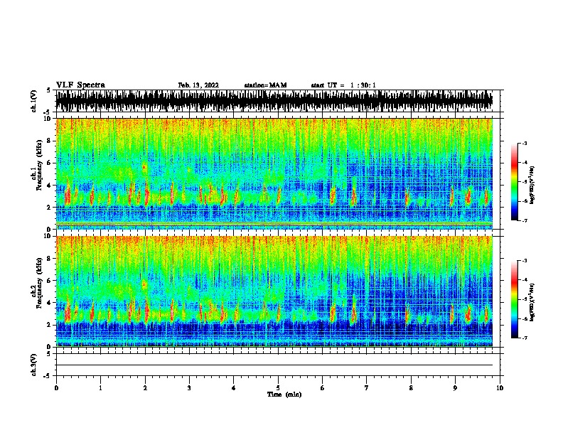Click time axis tick label "9"
This screenshot has height=435, width=563.
[x=455, y=388]
